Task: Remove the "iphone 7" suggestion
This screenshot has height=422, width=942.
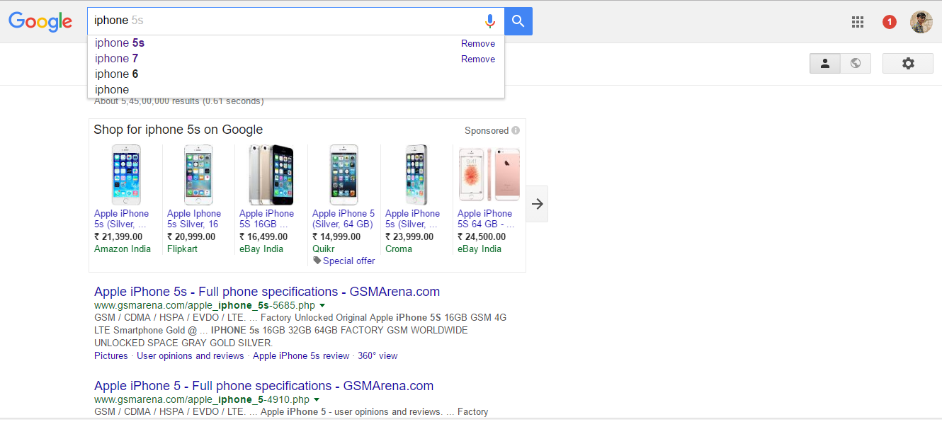Action: [478, 59]
